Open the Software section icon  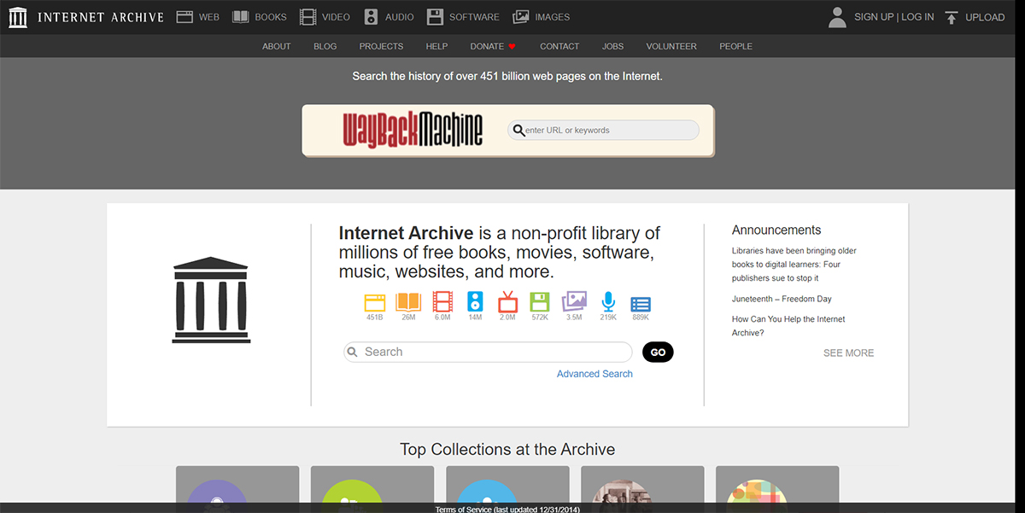(435, 17)
